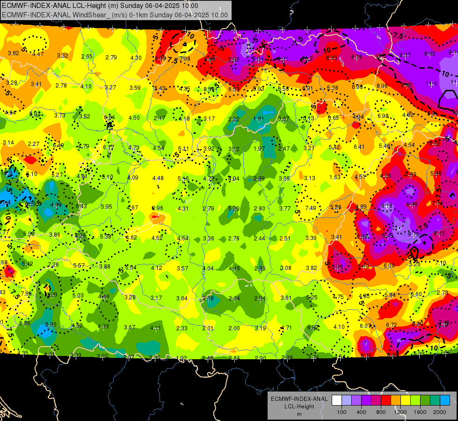This screenshot has height=421, width=458.
Task: Click the wind shear value 6.00
Action: [x=389, y=265]
